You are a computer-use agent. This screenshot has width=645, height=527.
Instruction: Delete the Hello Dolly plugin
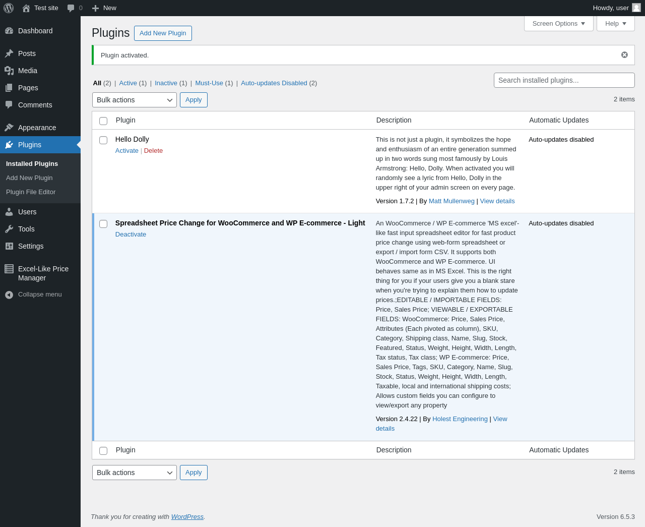click(153, 151)
